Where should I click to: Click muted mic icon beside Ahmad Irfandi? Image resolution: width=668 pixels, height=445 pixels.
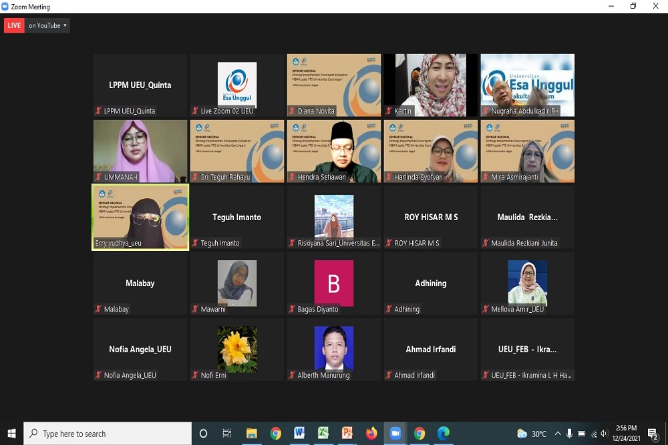(x=389, y=375)
